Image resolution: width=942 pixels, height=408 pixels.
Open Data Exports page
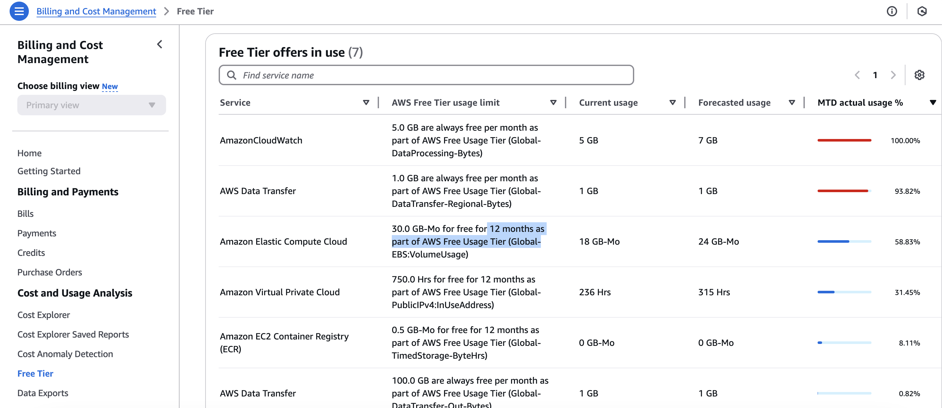coord(43,393)
